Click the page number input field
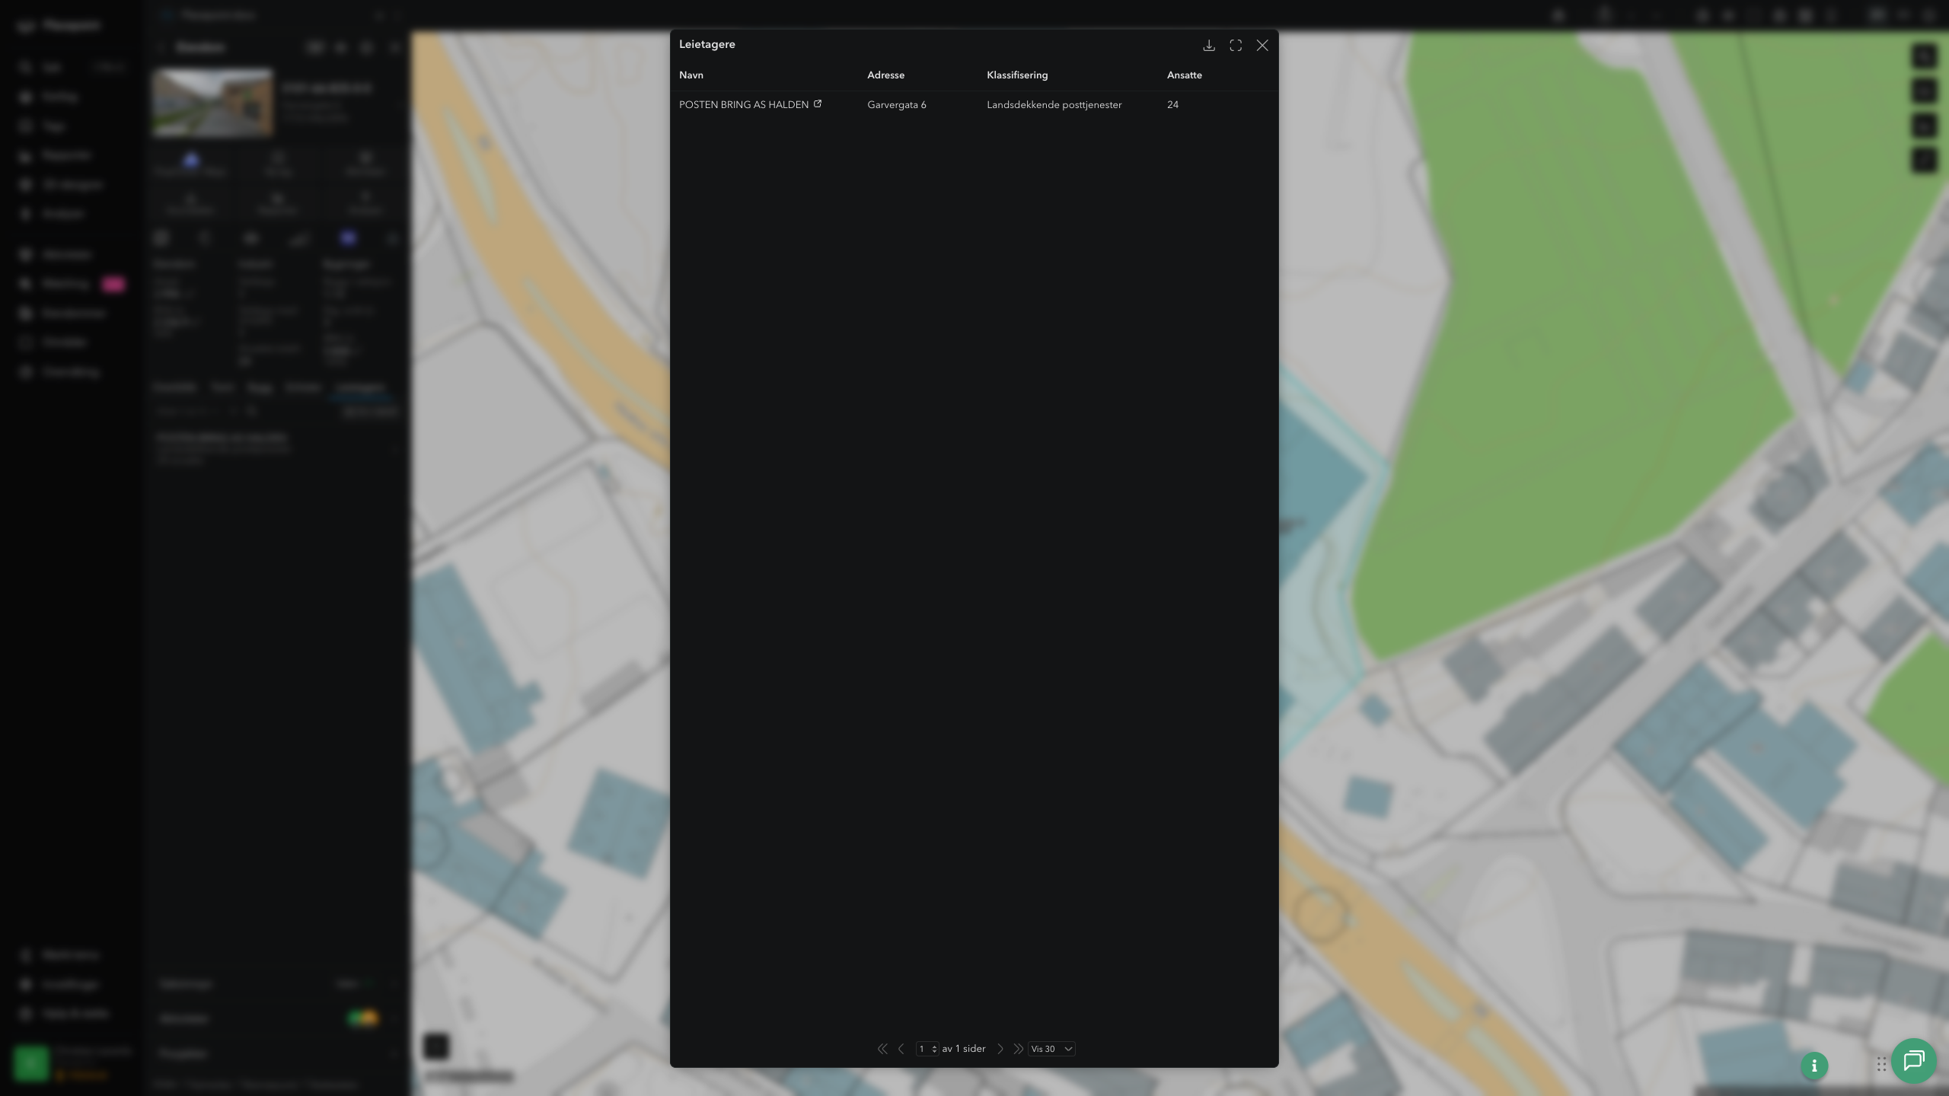 pyautogui.click(x=927, y=1049)
